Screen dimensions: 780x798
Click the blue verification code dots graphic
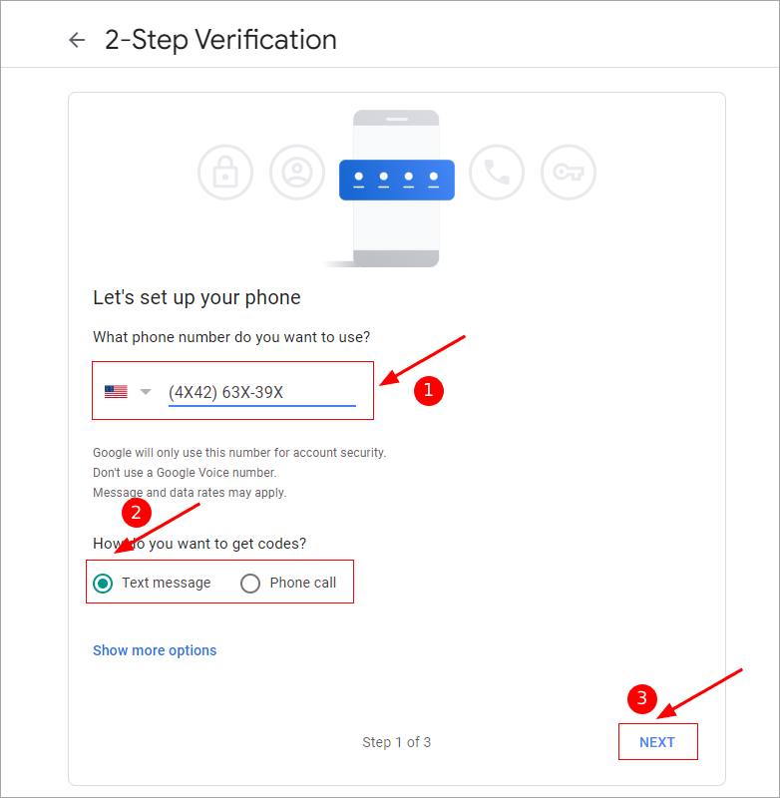[397, 180]
